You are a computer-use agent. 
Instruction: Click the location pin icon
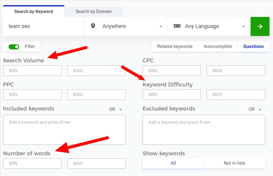point(93,26)
